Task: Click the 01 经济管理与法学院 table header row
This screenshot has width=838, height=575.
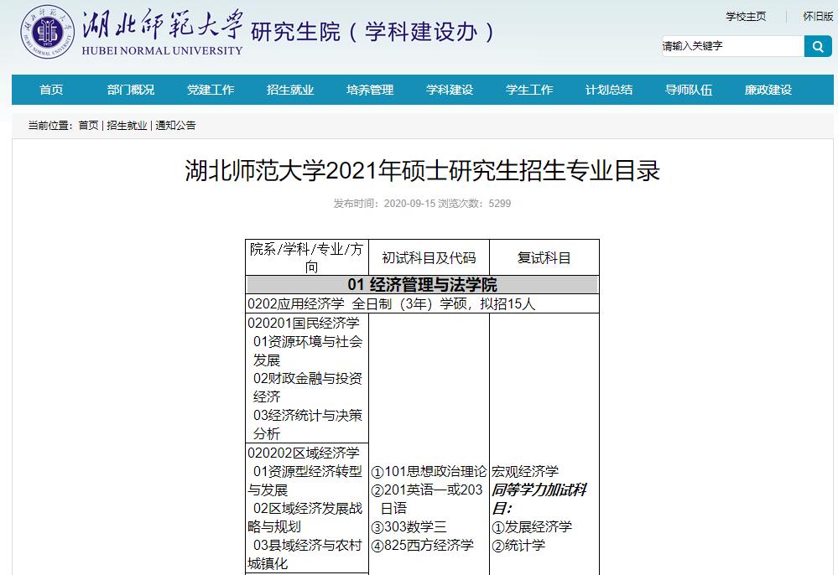Action: point(422,285)
